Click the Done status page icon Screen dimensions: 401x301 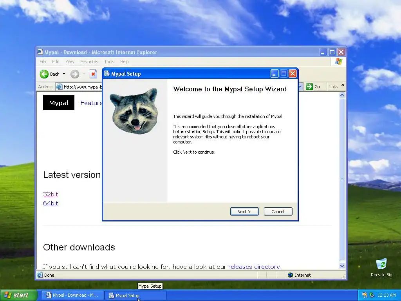(40, 275)
